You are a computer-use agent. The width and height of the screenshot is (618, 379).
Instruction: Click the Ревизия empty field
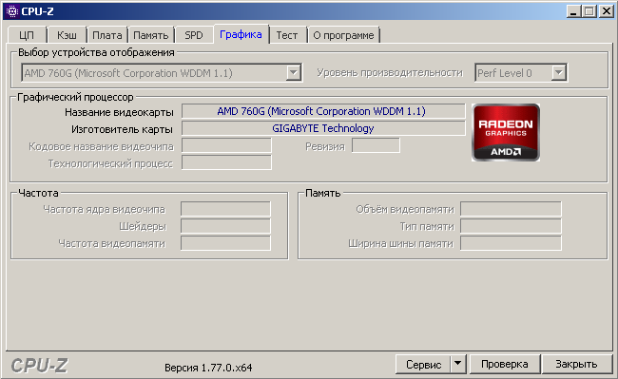point(376,145)
